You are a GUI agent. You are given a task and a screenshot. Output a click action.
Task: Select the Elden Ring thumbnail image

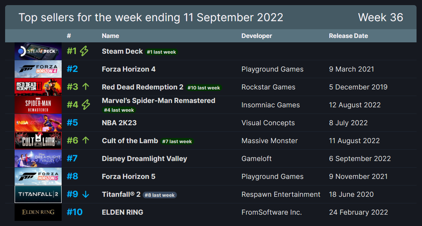coord(38,212)
